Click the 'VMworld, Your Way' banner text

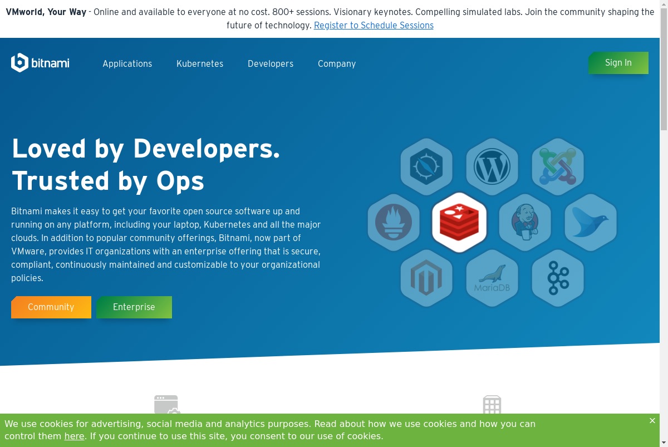pos(46,12)
